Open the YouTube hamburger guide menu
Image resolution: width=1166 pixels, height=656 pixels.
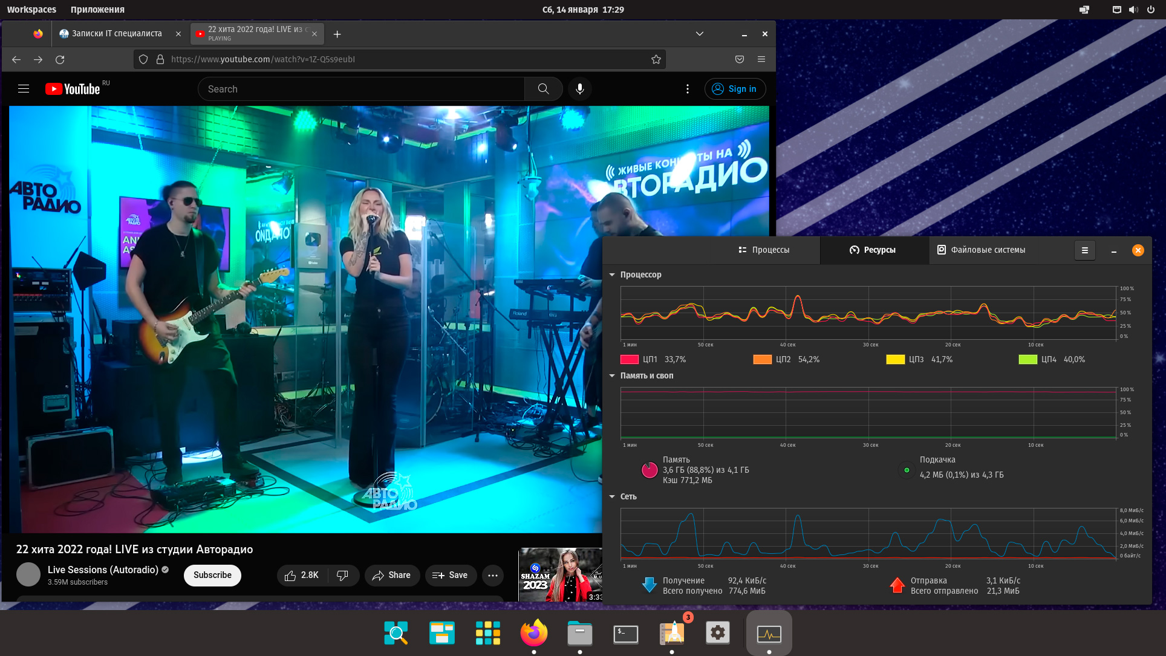[x=24, y=89]
